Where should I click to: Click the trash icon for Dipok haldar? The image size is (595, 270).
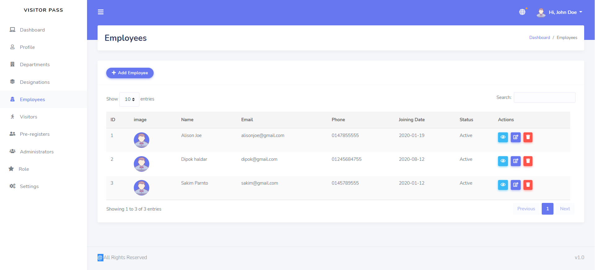tap(528, 161)
